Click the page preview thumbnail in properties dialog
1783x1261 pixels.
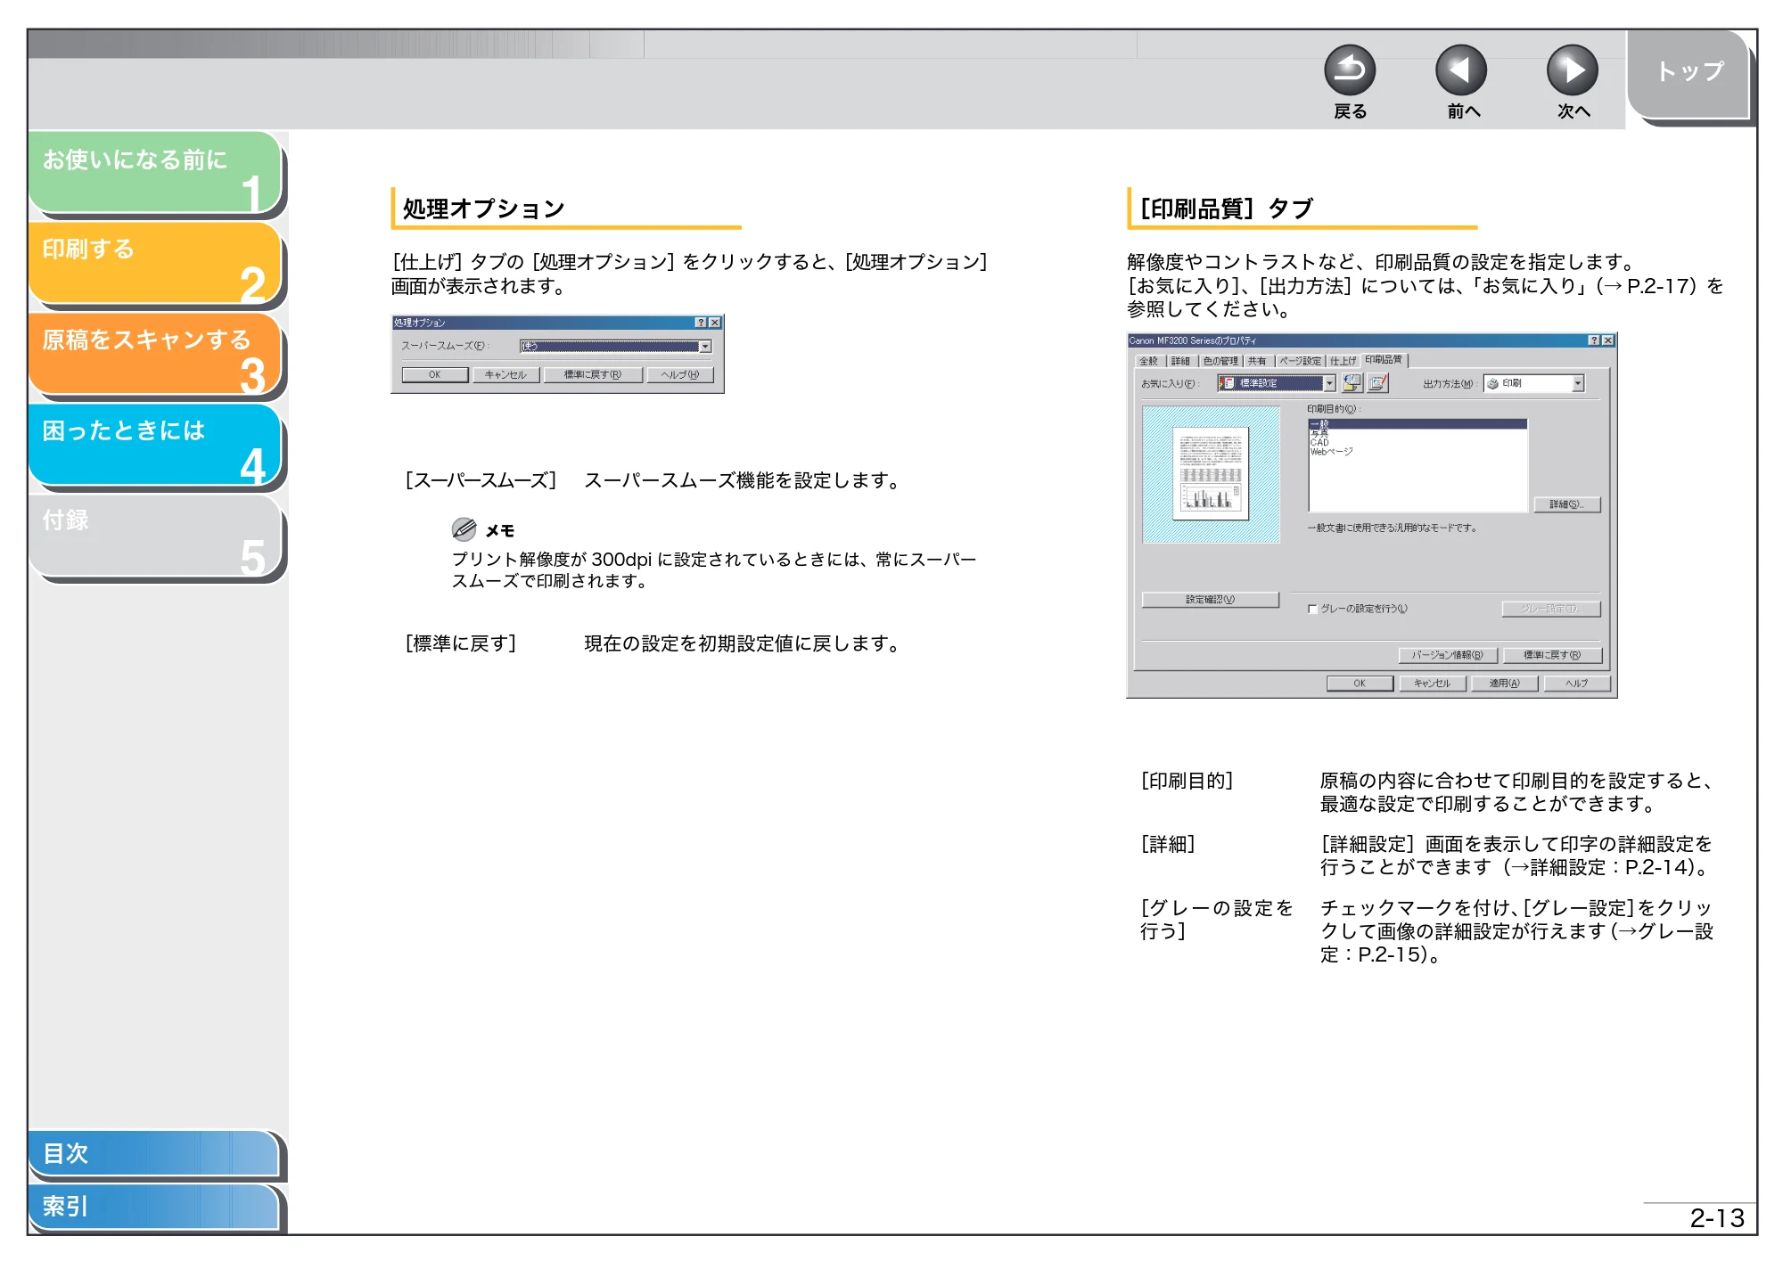[1211, 474]
